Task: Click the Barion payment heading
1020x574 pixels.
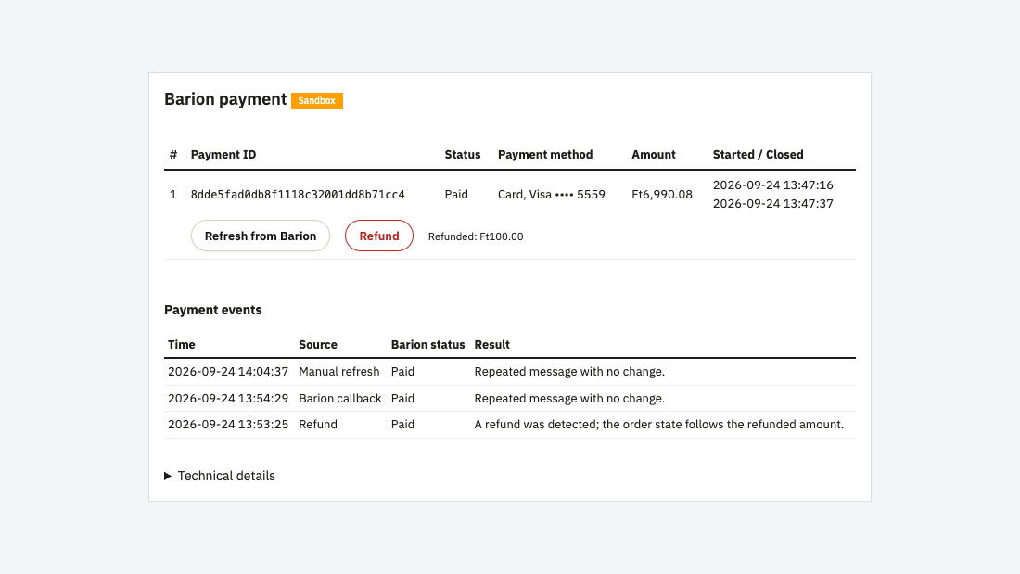Action: 225,99
